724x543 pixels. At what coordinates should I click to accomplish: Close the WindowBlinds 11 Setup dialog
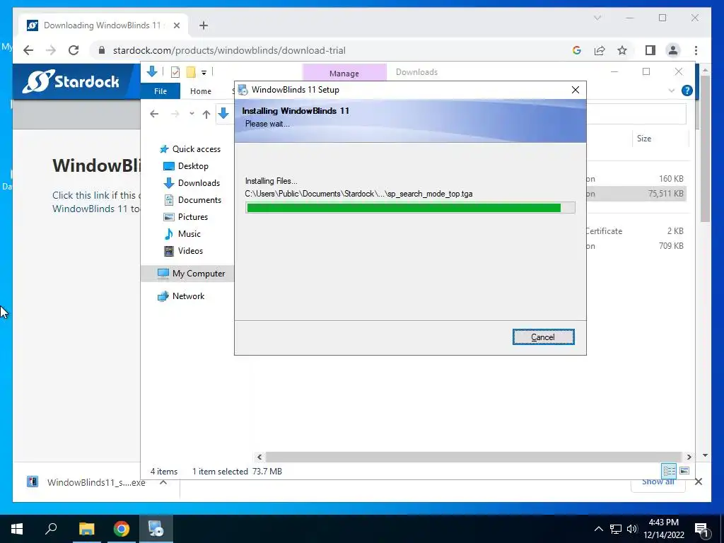[x=576, y=90]
